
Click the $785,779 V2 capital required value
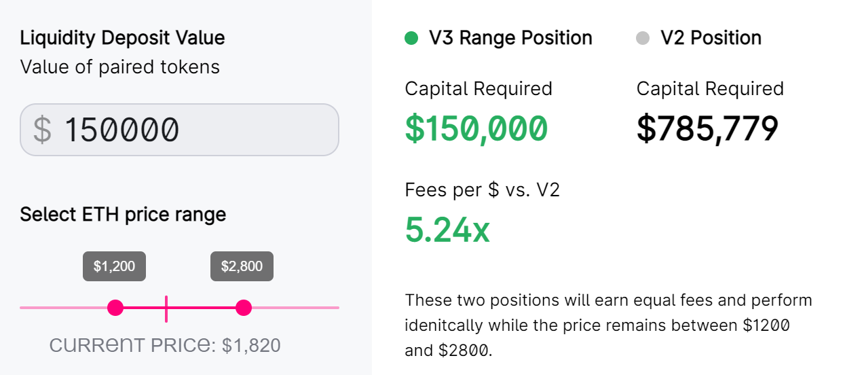[707, 128]
